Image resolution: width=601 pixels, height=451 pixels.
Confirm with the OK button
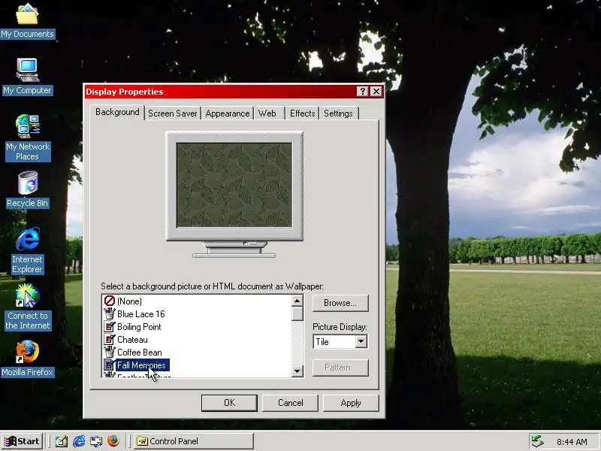click(x=229, y=403)
